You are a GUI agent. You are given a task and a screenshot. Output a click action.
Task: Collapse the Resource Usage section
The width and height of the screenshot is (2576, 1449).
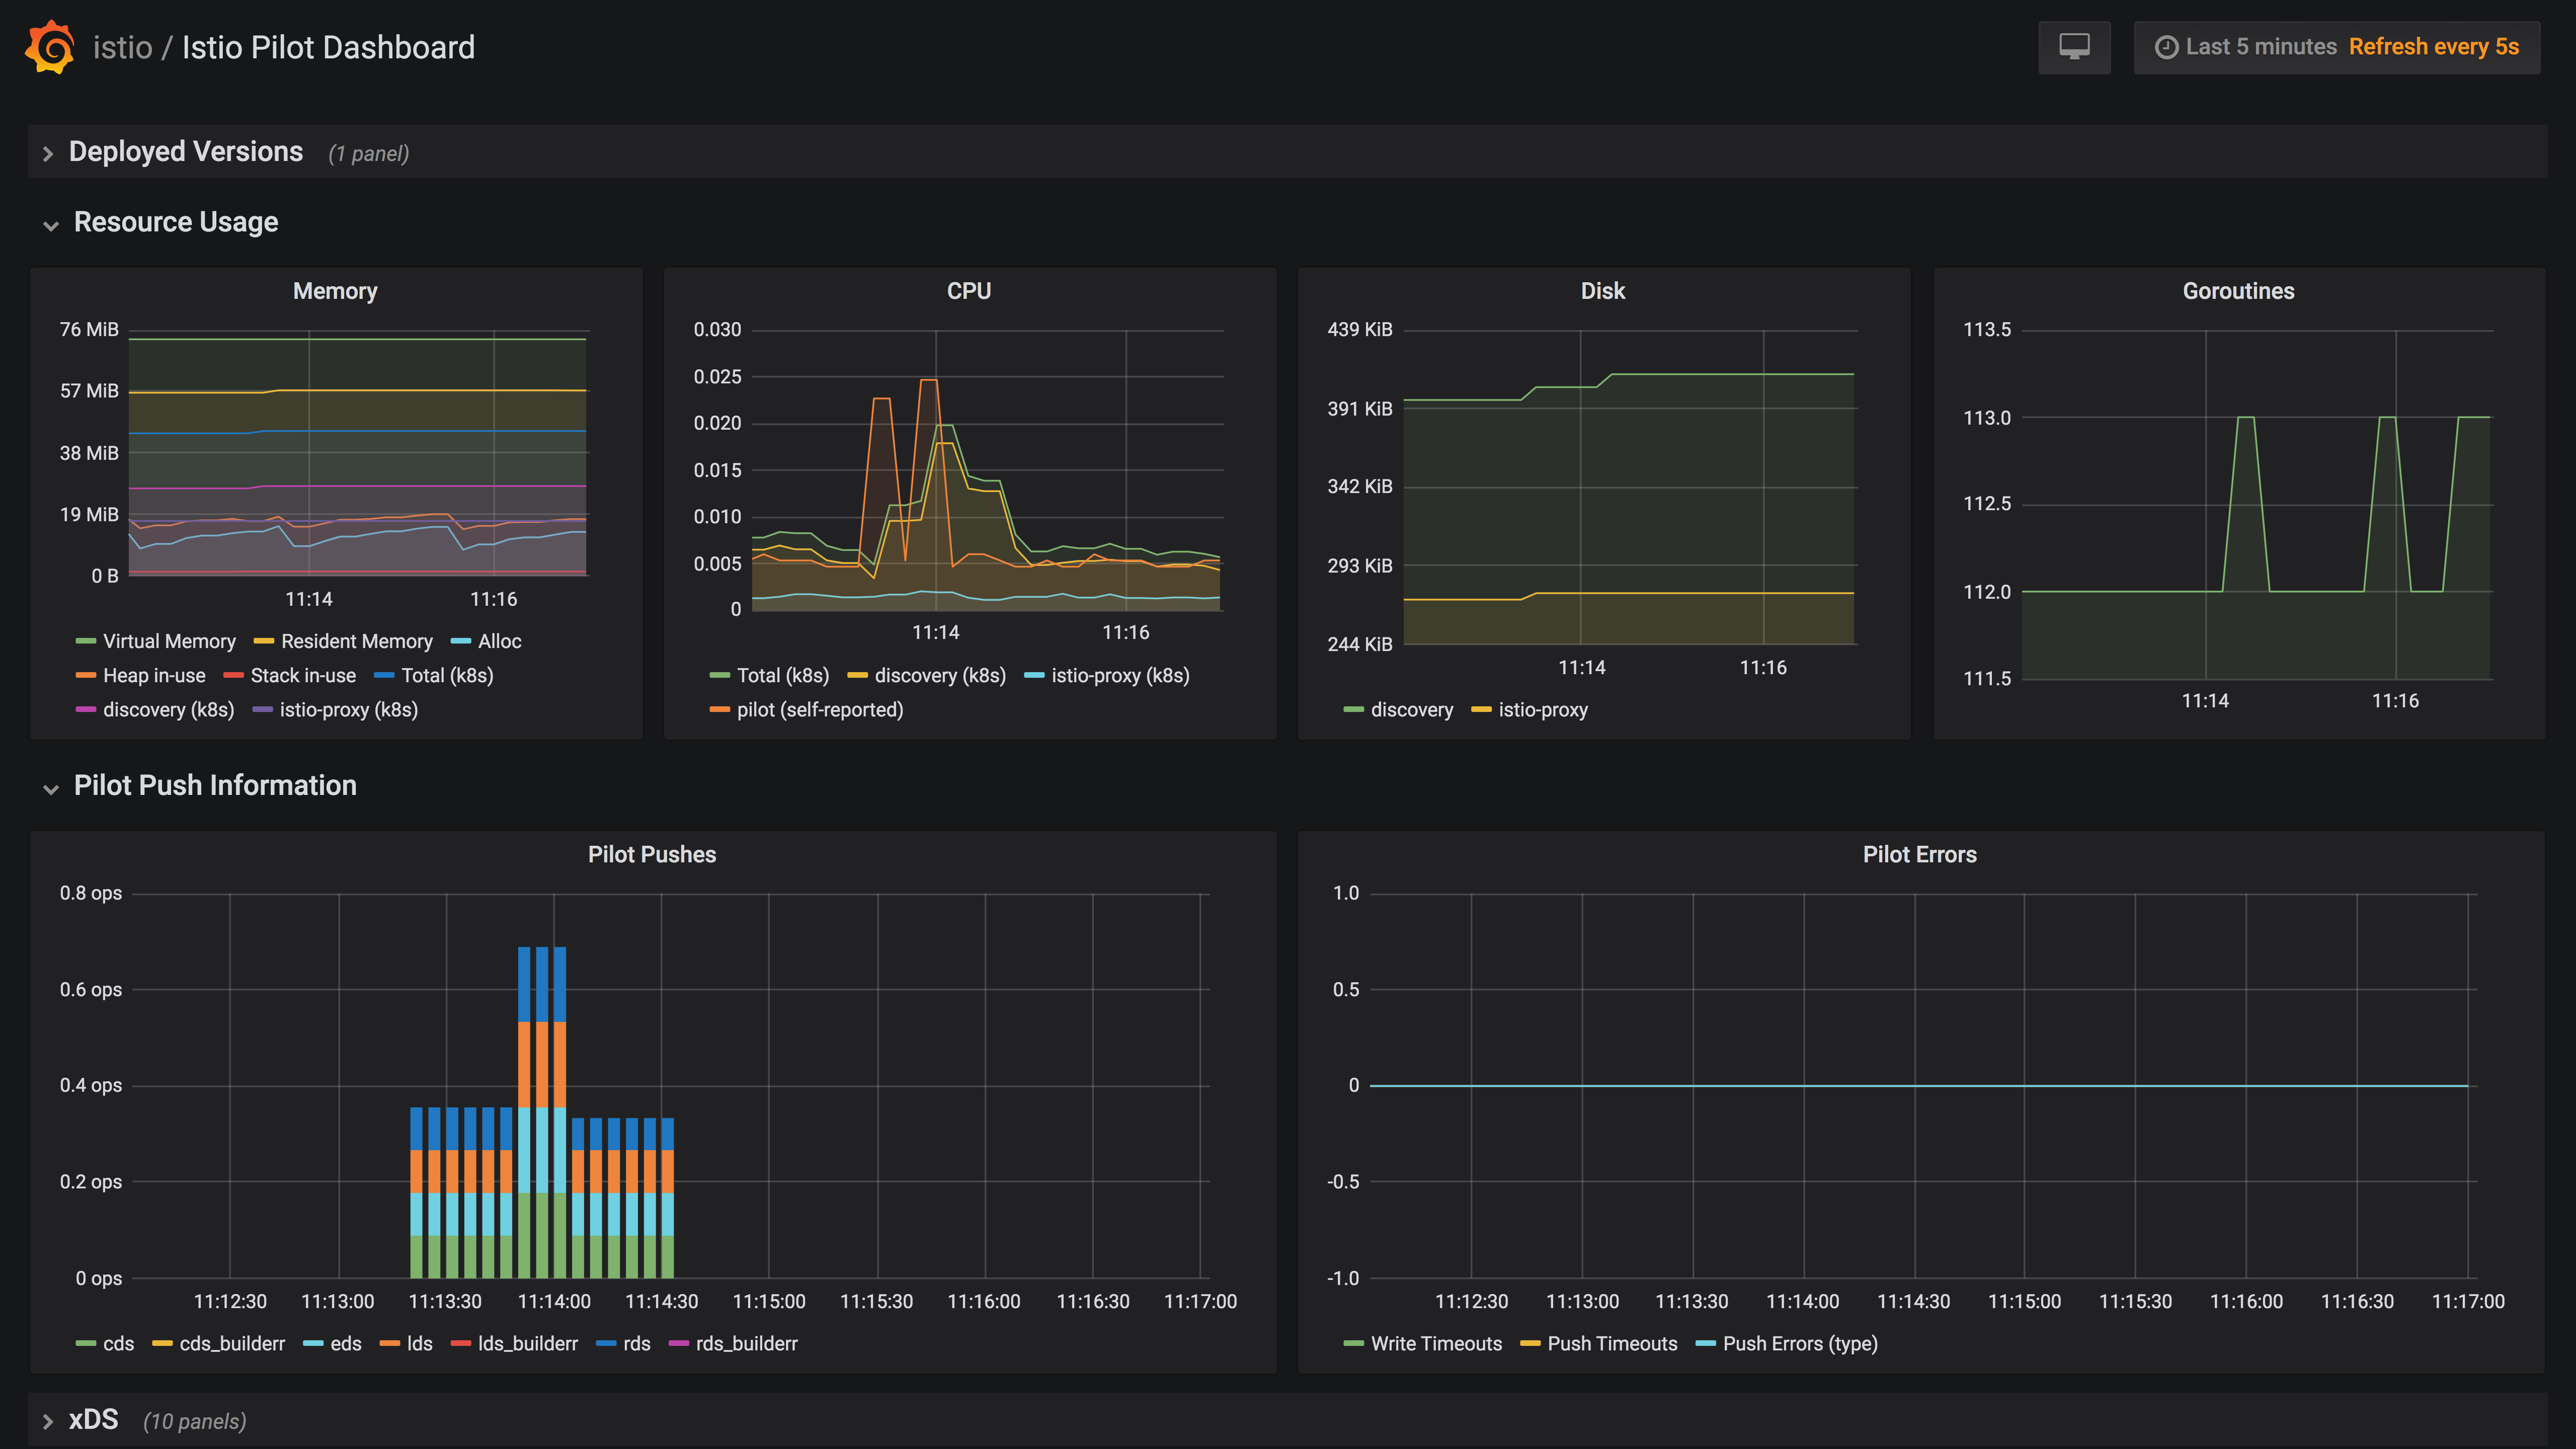(175, 222)
